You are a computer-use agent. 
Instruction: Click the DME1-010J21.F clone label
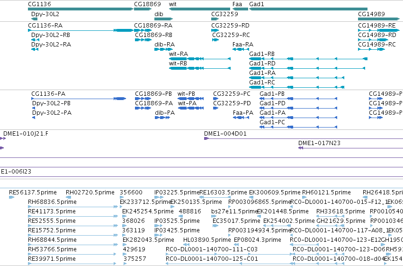point(26,134)
